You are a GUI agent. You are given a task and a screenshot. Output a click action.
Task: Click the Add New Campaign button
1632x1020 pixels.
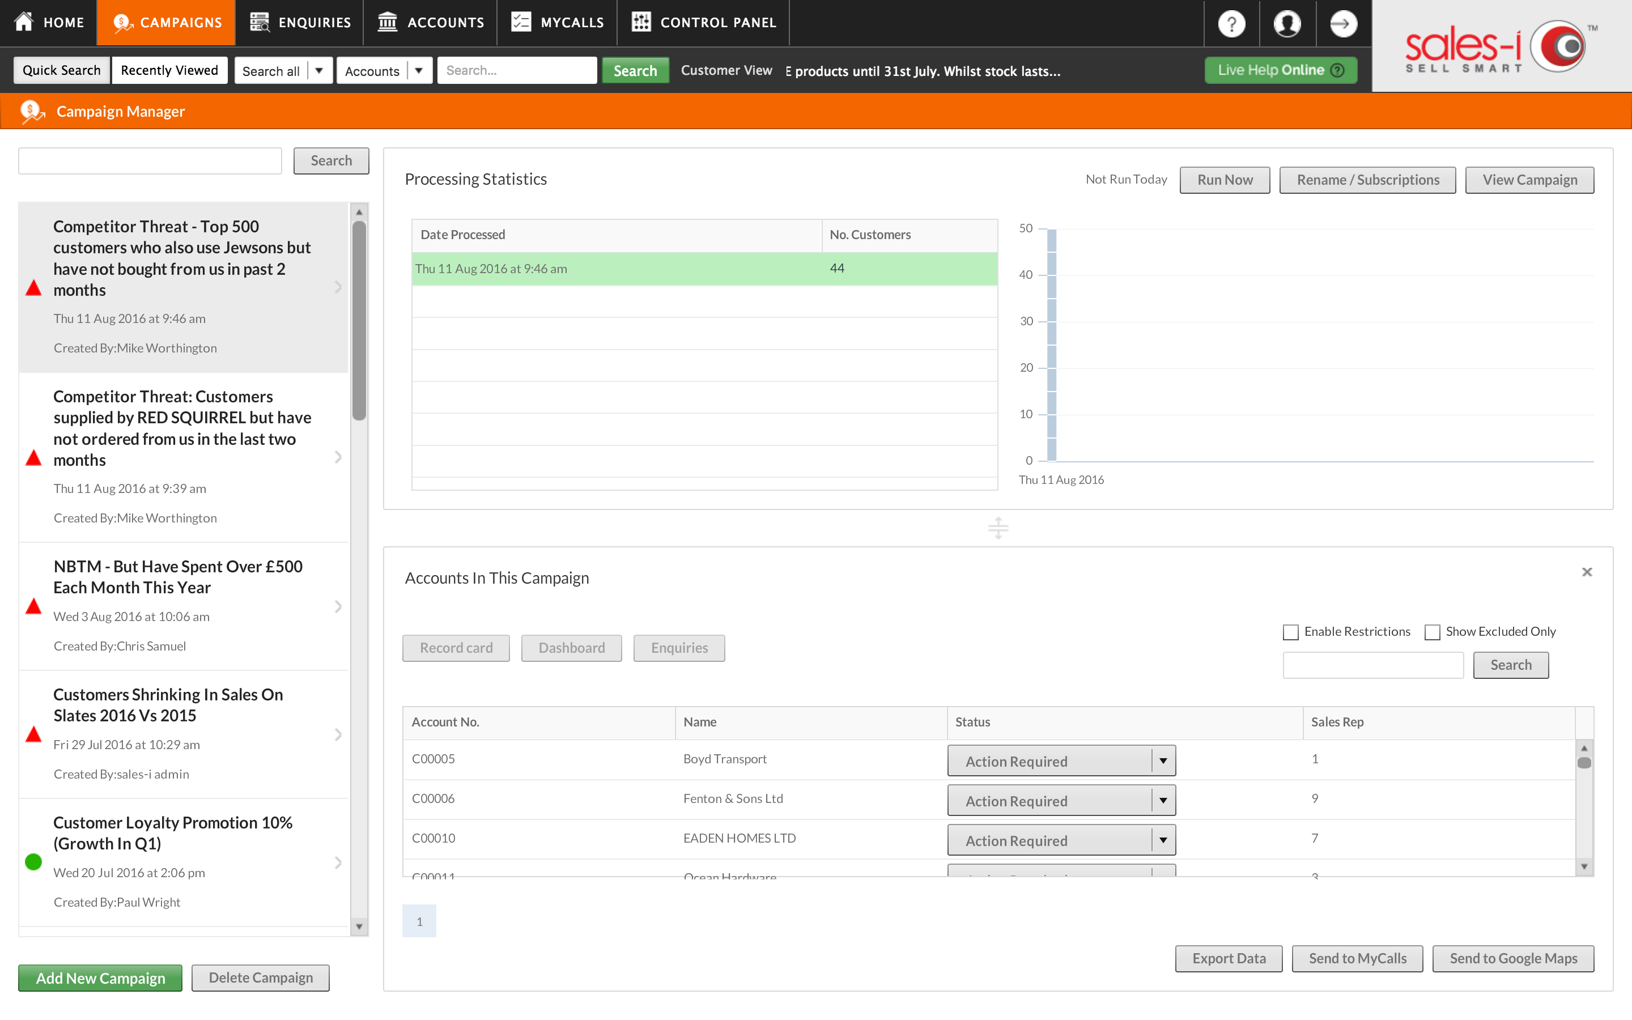tap(100, 977)
